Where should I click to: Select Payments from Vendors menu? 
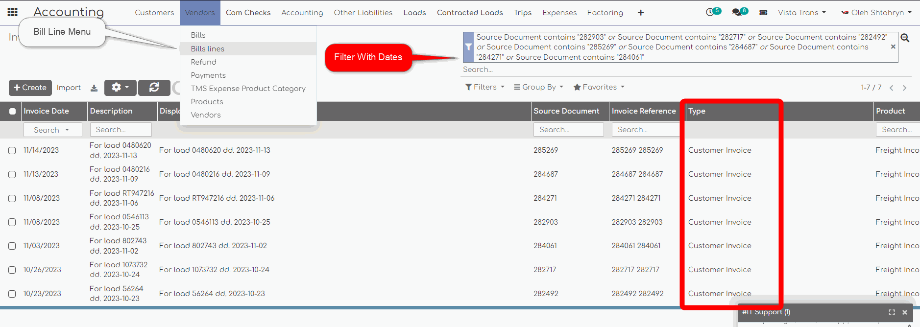[x=208, y=75]
